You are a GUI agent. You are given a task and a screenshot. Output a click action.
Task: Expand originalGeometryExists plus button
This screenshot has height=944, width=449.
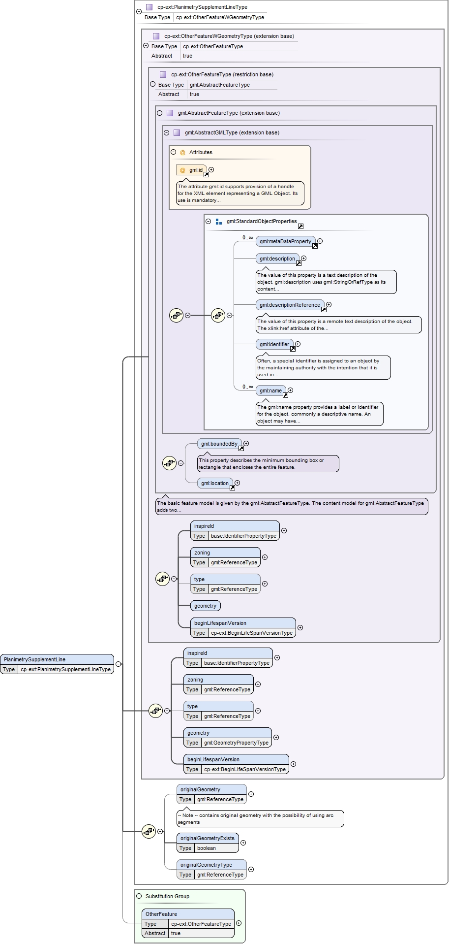point(243,843)
